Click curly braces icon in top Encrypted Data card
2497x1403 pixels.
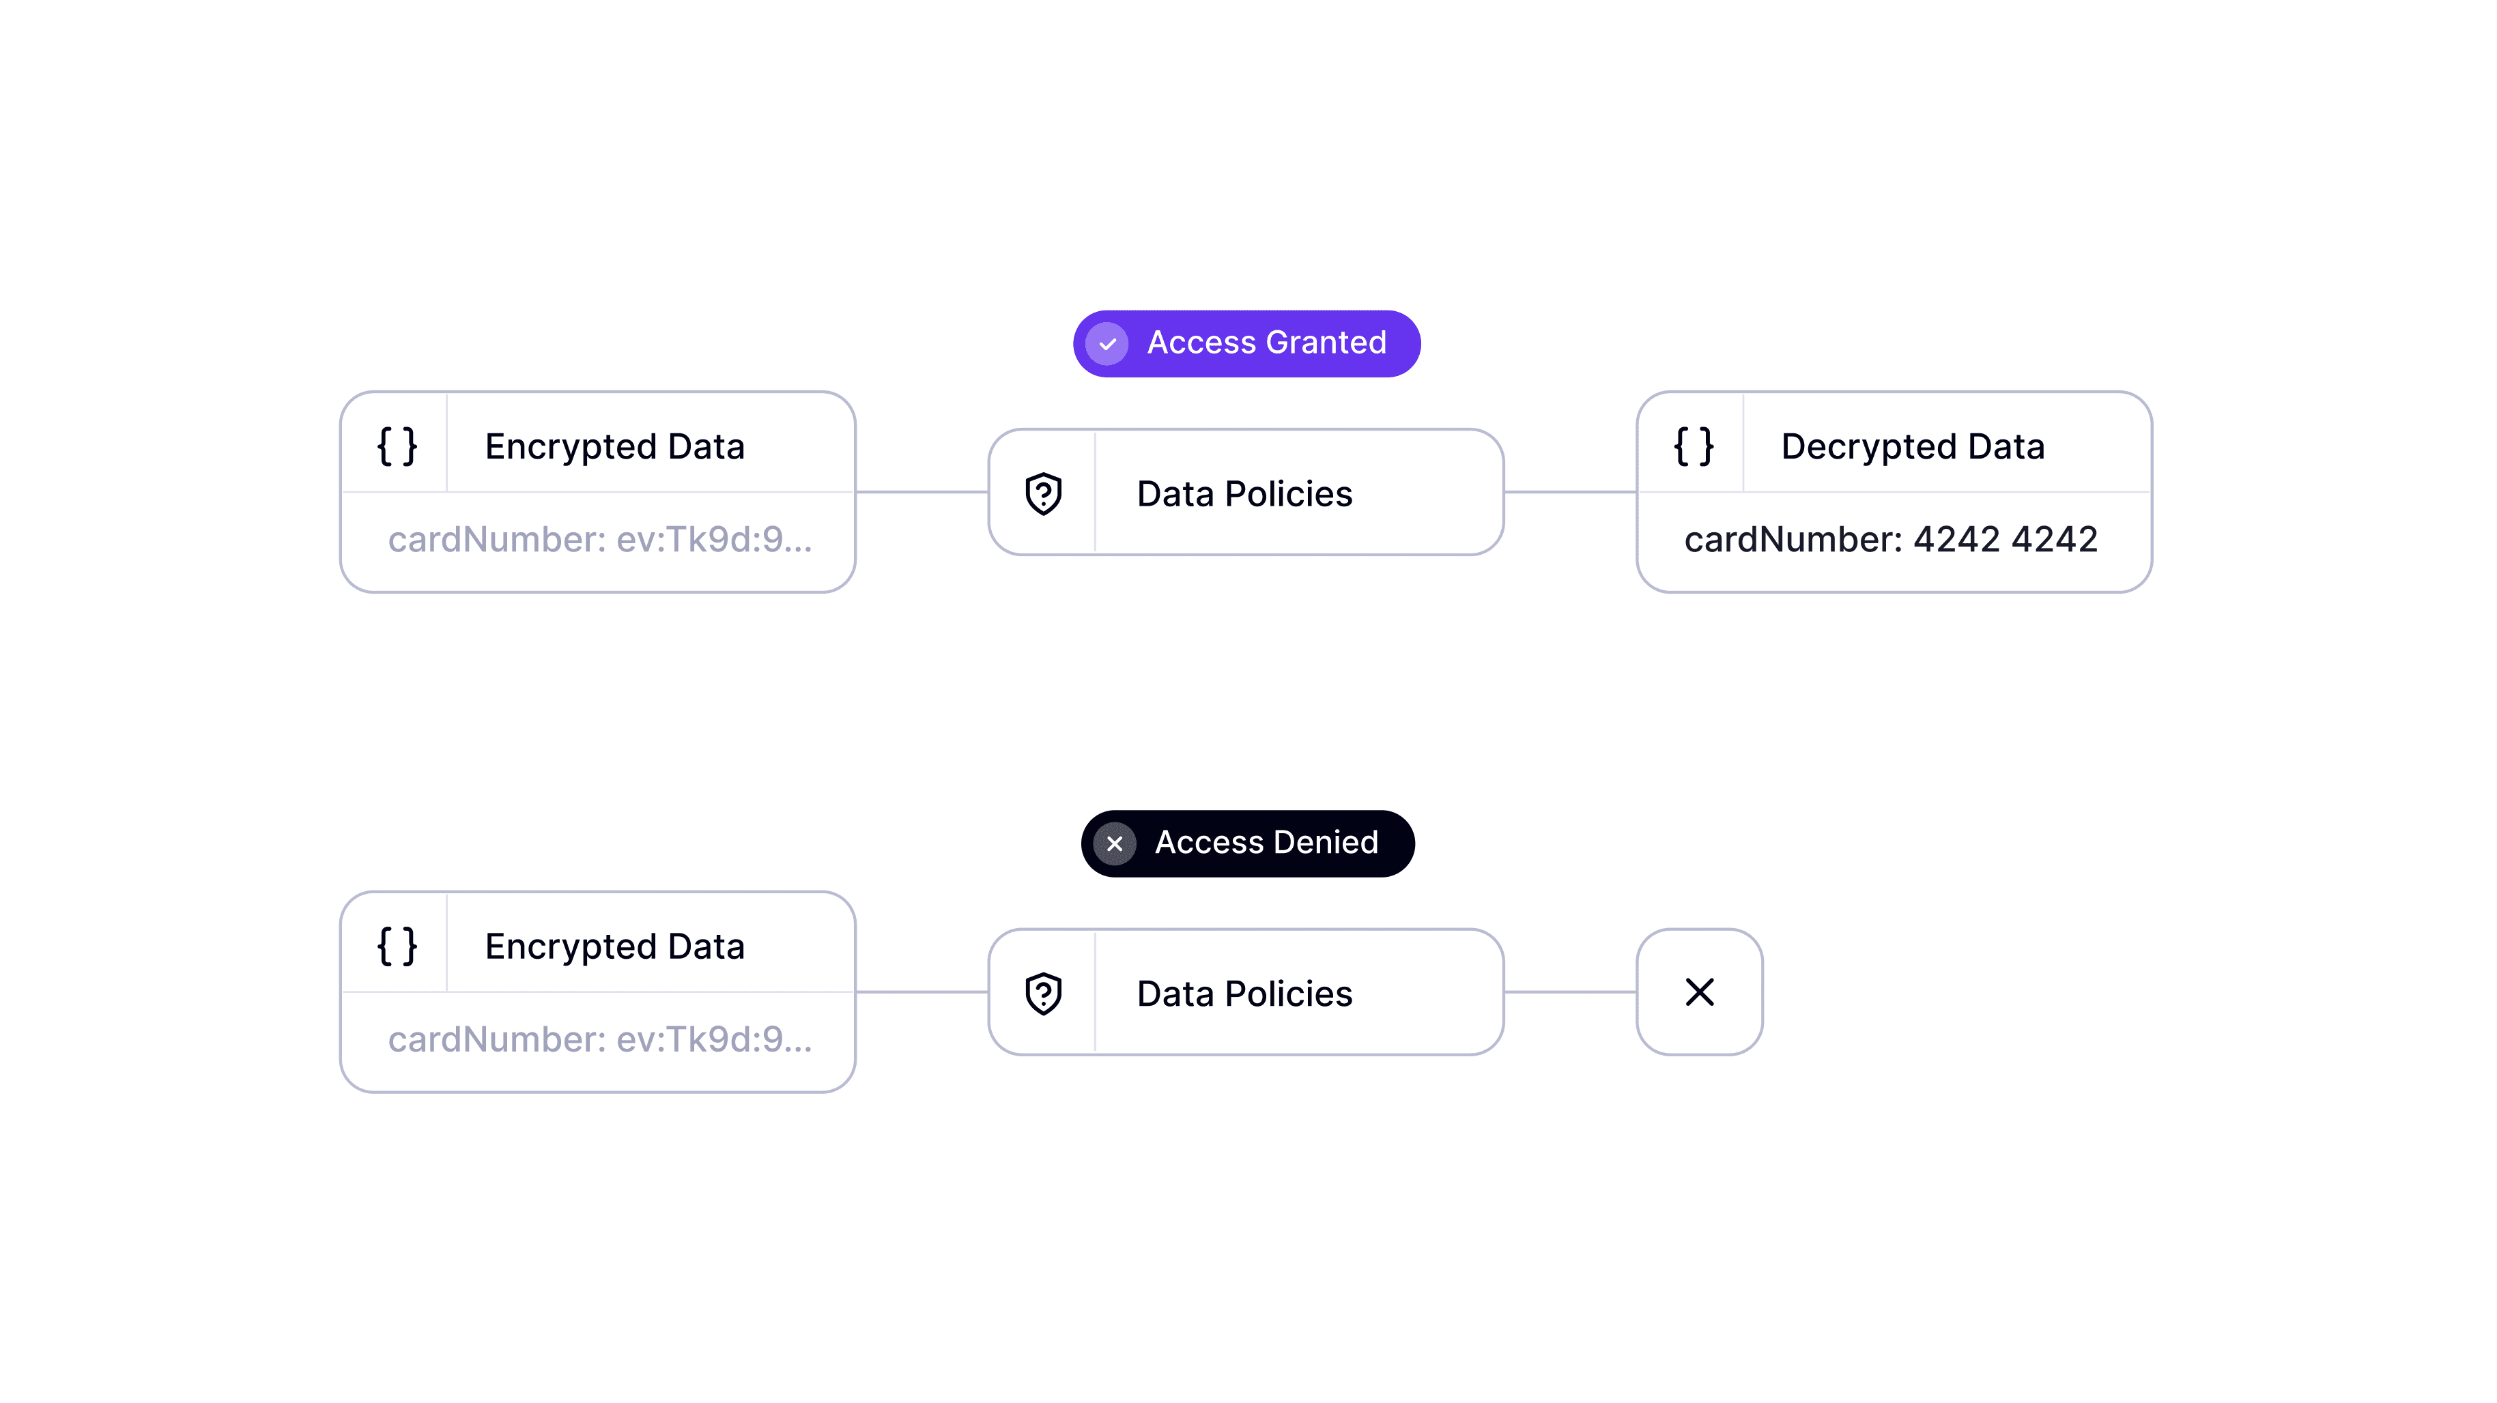(397, 447)
